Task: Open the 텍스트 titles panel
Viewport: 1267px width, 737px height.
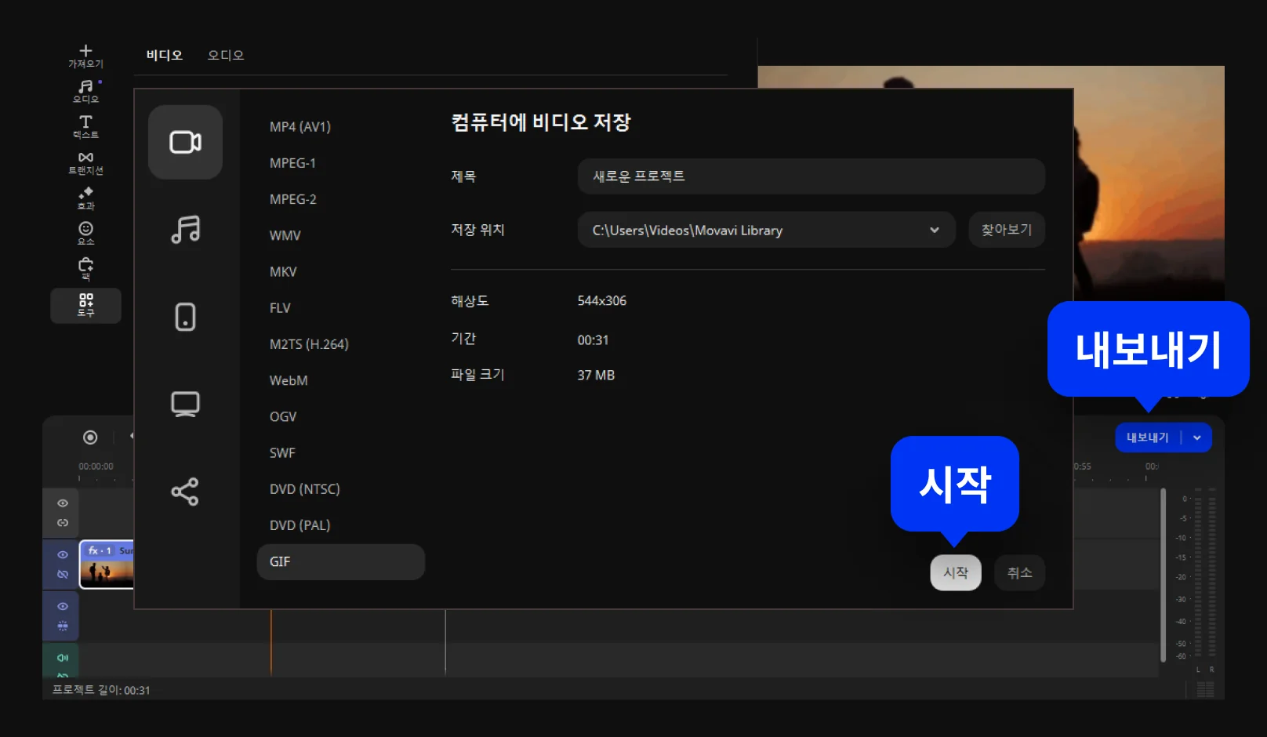Action: click(85, 127)
